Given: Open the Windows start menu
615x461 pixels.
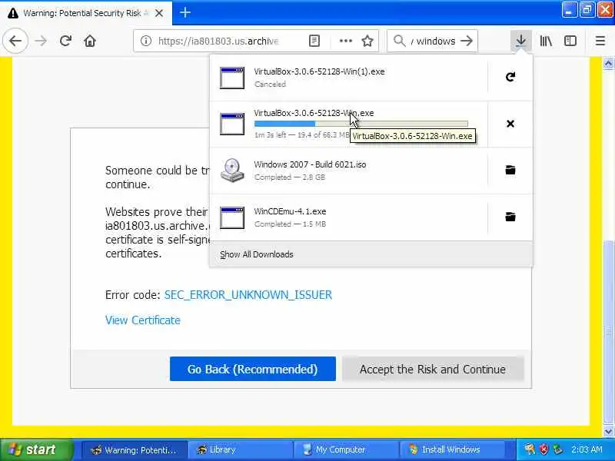Looking at the screenshot, I should (36, 449).
